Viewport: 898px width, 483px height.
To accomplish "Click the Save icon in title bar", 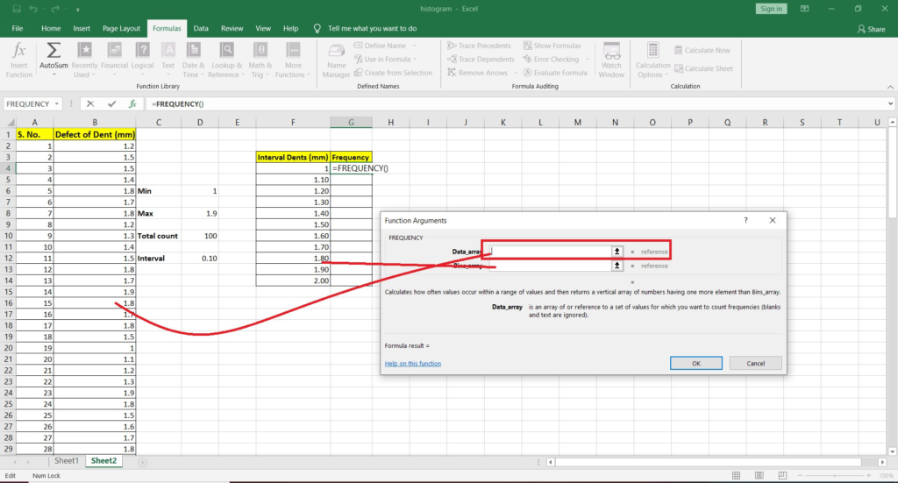I will click(x=17, y=9).
